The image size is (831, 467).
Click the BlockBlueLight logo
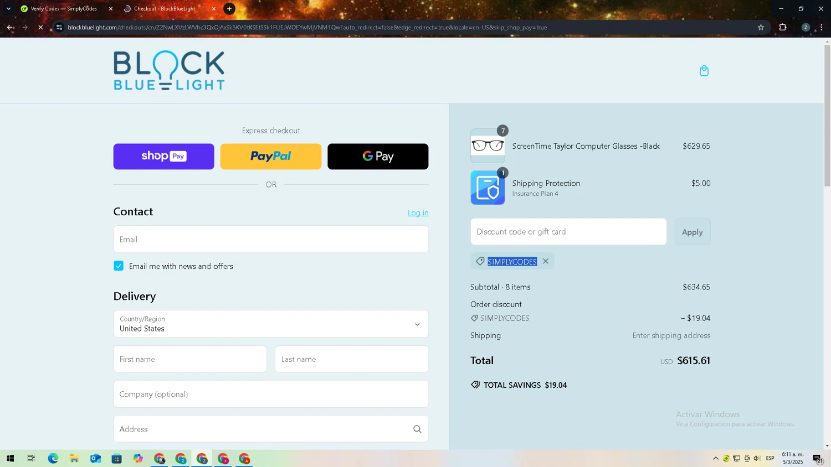point(169,70)
